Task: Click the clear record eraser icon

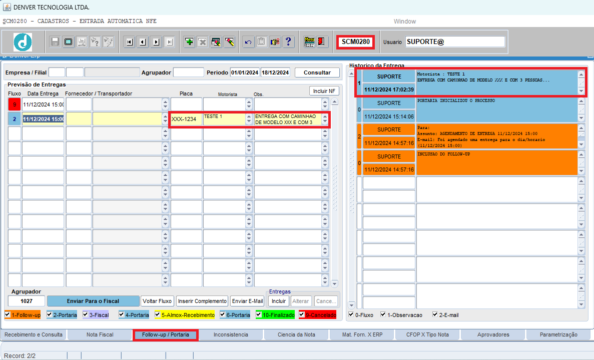Action: click(x=229, y=41)
